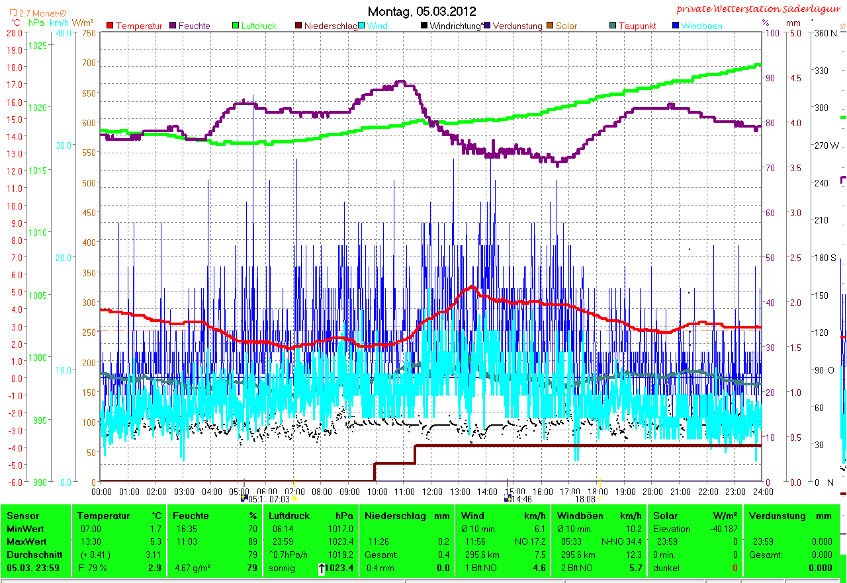Select the green Luftdruck legend marker
This screenshot has width=847, height=583.
click(235, 26)
